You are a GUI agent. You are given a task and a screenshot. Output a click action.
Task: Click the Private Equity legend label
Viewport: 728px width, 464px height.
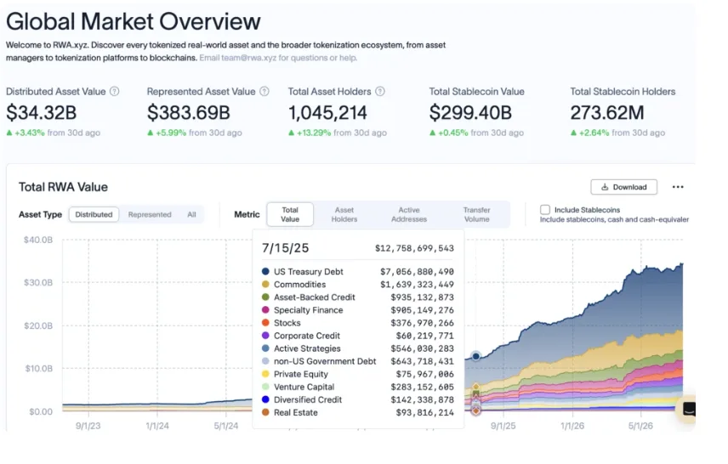coord(301,374)
